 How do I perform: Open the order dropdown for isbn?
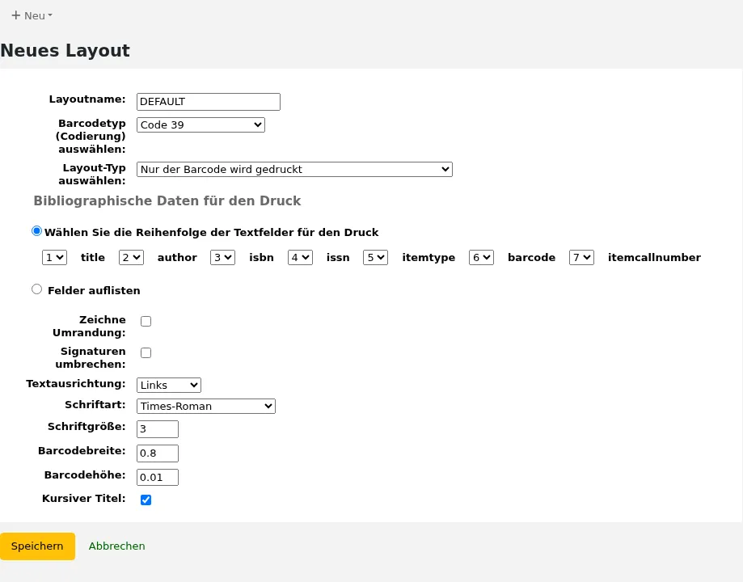coord(222,257)
